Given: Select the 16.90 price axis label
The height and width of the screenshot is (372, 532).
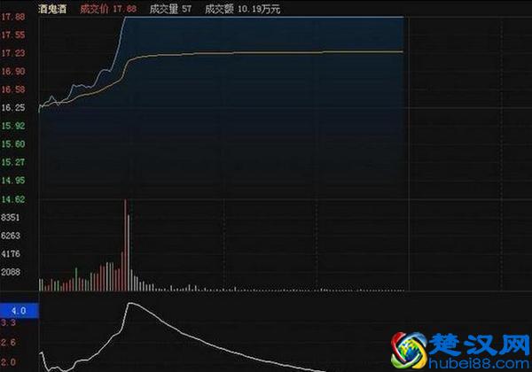Looking at the screenshot, I should pos(13,72).
